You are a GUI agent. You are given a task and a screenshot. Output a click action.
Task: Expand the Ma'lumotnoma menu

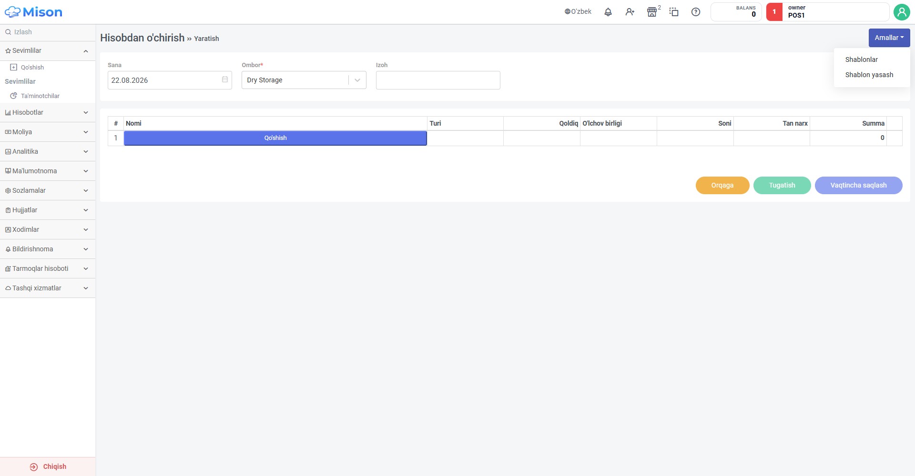coord(48,171)
